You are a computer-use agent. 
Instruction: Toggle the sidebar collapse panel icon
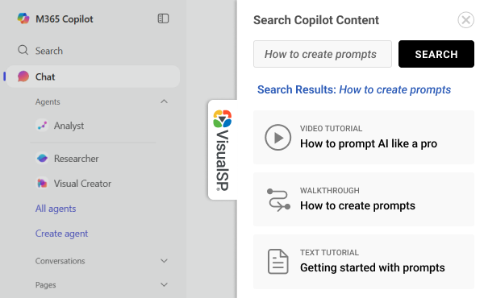[163, 19]
